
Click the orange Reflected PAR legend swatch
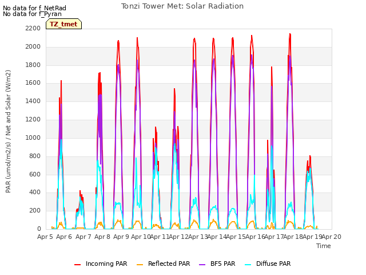pos(140,265)
